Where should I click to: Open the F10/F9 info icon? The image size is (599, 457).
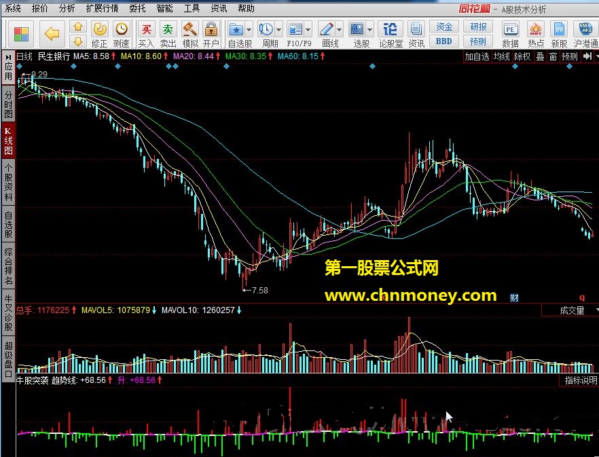coord(295,29)
